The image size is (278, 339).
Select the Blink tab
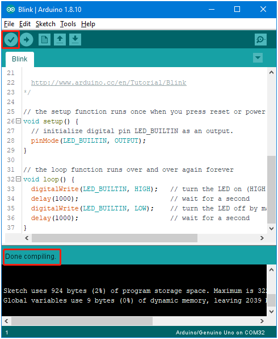tap(20, 59)
